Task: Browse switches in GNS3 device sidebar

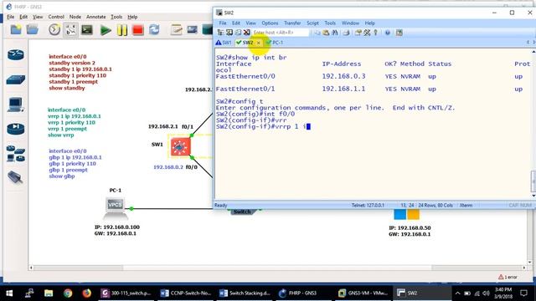Action: pos(16,80)
